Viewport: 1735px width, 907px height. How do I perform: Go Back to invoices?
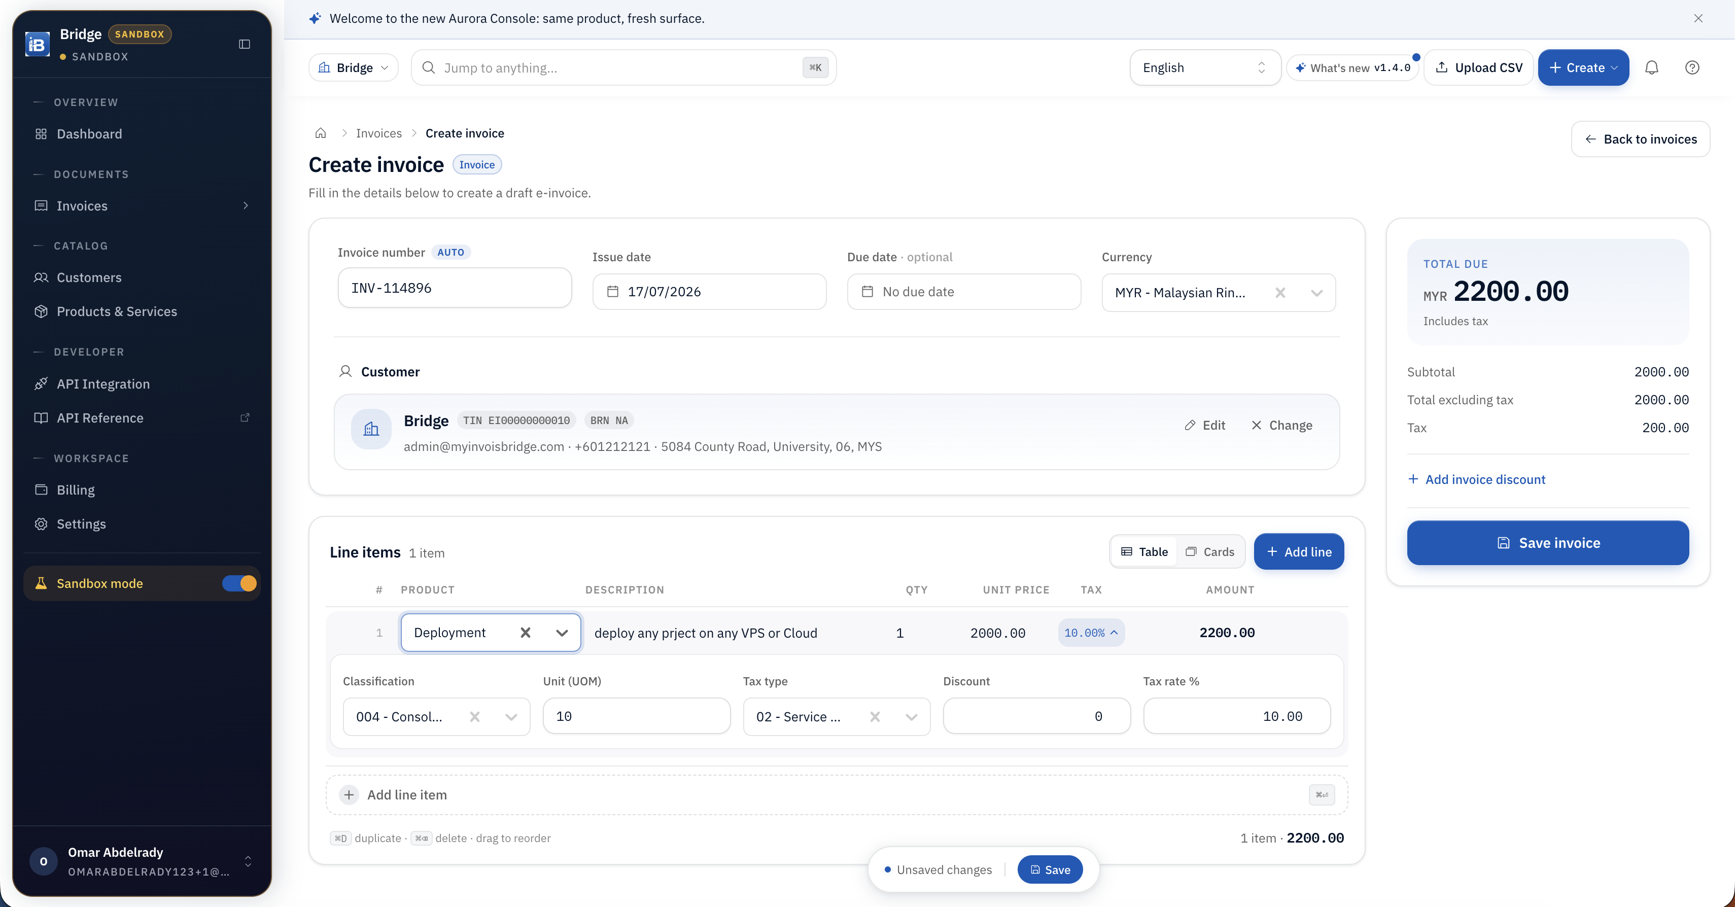coord(1641,138)
